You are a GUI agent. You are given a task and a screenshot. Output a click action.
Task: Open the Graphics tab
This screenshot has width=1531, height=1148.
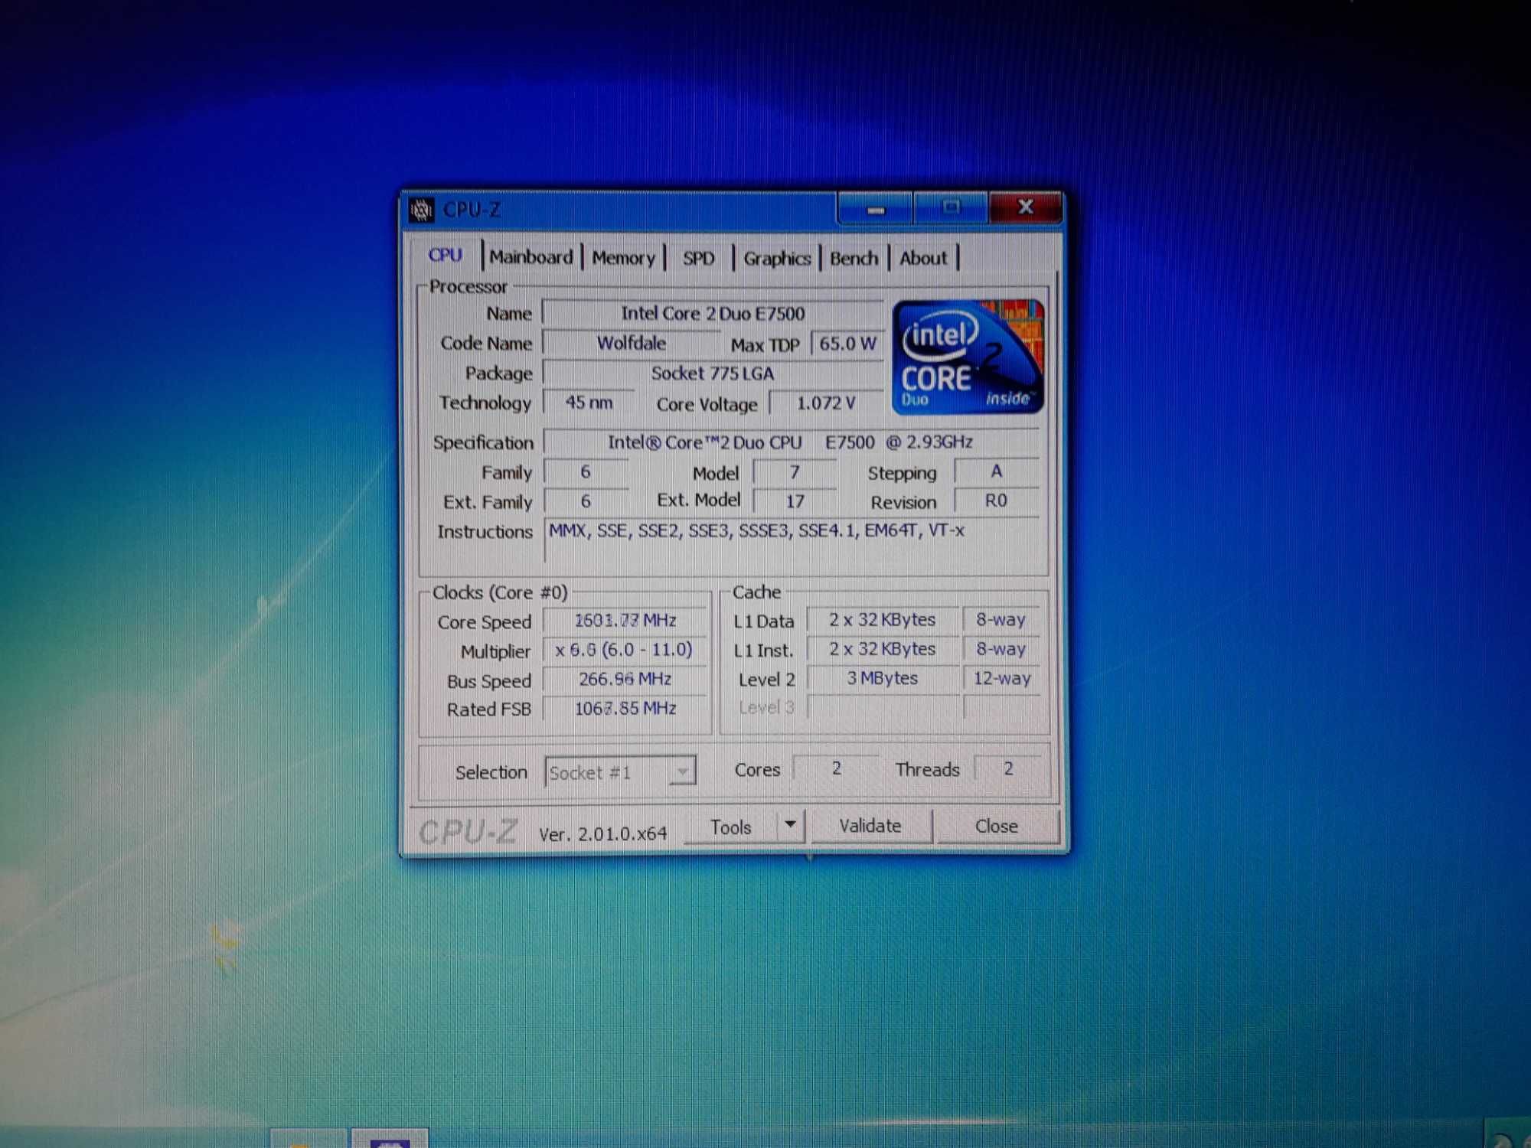tap(777, 259)
